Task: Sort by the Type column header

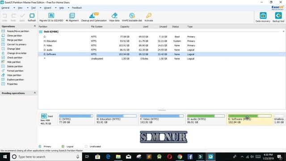Action: (x=190, y=27)
